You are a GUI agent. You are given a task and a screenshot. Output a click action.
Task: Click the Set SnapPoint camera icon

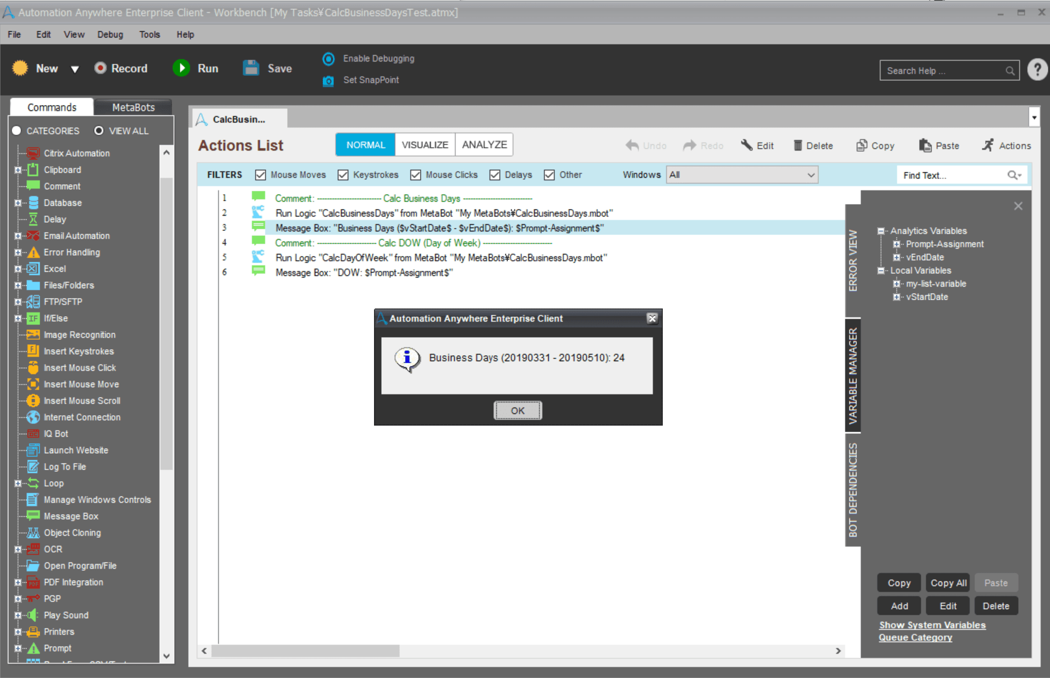tap(328, 81)
